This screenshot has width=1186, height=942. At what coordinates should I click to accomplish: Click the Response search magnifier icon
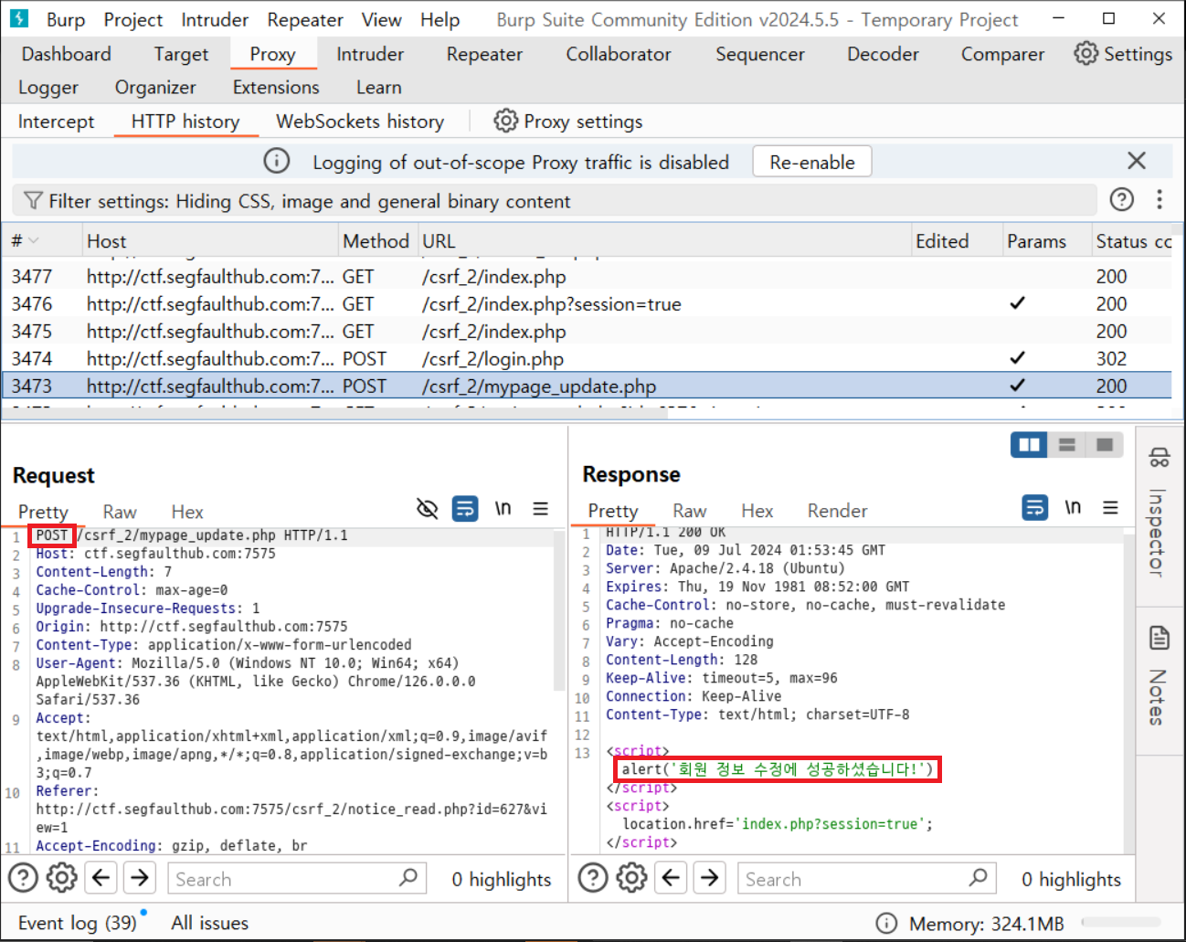979,877
